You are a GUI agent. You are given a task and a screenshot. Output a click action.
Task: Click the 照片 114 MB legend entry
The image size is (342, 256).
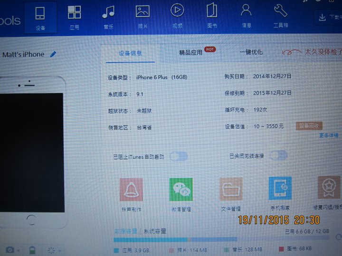(189, 250)
